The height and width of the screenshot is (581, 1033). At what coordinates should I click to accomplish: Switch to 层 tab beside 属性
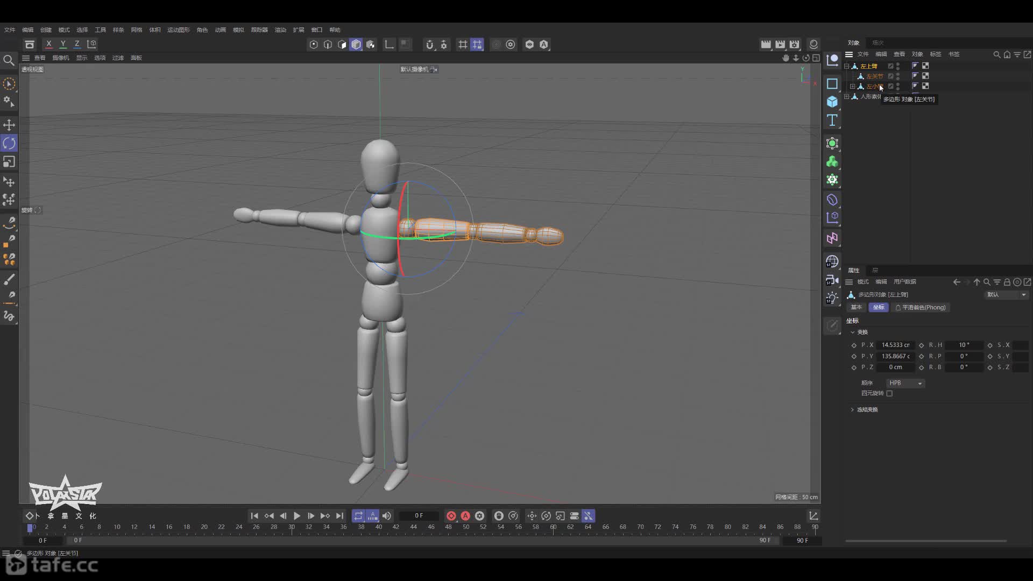pos(875,271)
